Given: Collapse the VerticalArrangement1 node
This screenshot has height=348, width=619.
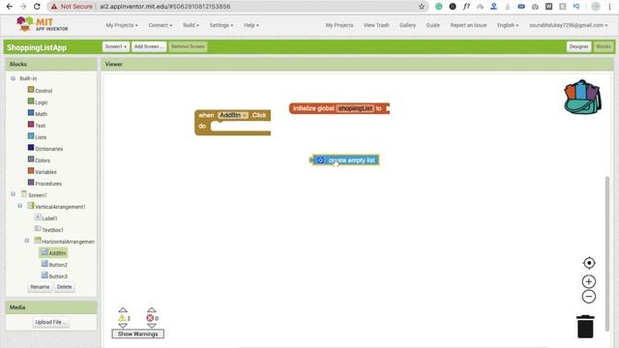Looking at the screenshot, I should 19,206.
